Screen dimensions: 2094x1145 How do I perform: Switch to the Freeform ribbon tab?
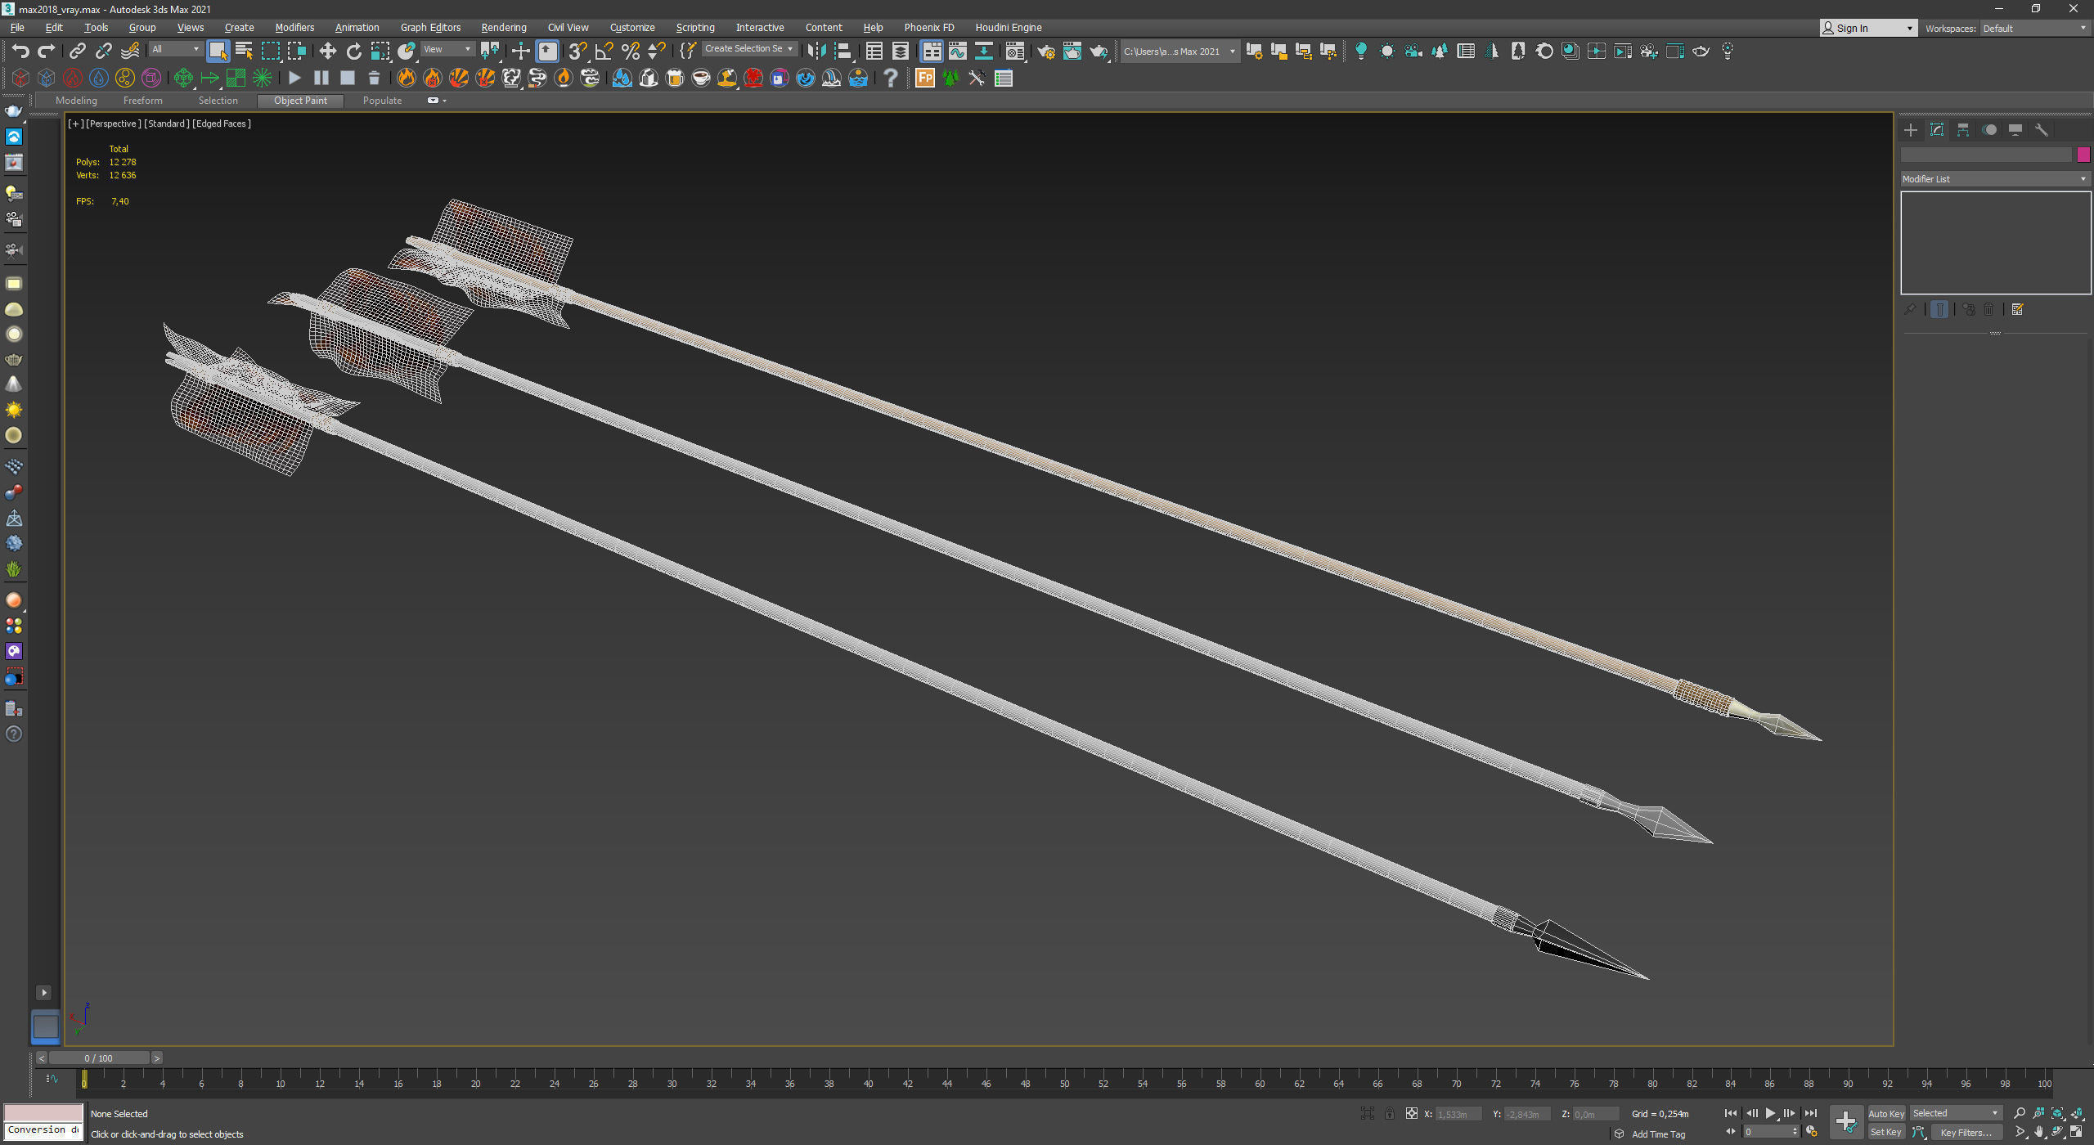pyautogui.click(x=142, y=101)
